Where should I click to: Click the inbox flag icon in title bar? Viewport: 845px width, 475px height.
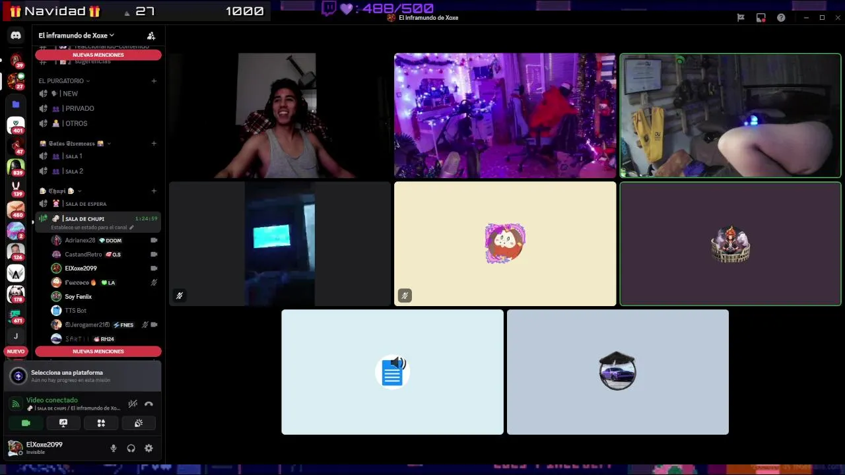741,18
